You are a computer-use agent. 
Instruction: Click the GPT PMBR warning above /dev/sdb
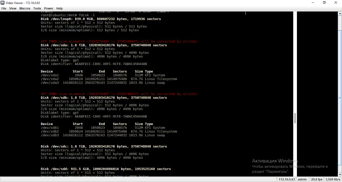click(120, 94)
